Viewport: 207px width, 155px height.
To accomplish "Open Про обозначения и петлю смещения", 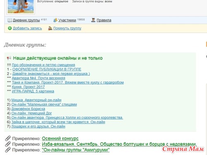I will tap(43, 65).
